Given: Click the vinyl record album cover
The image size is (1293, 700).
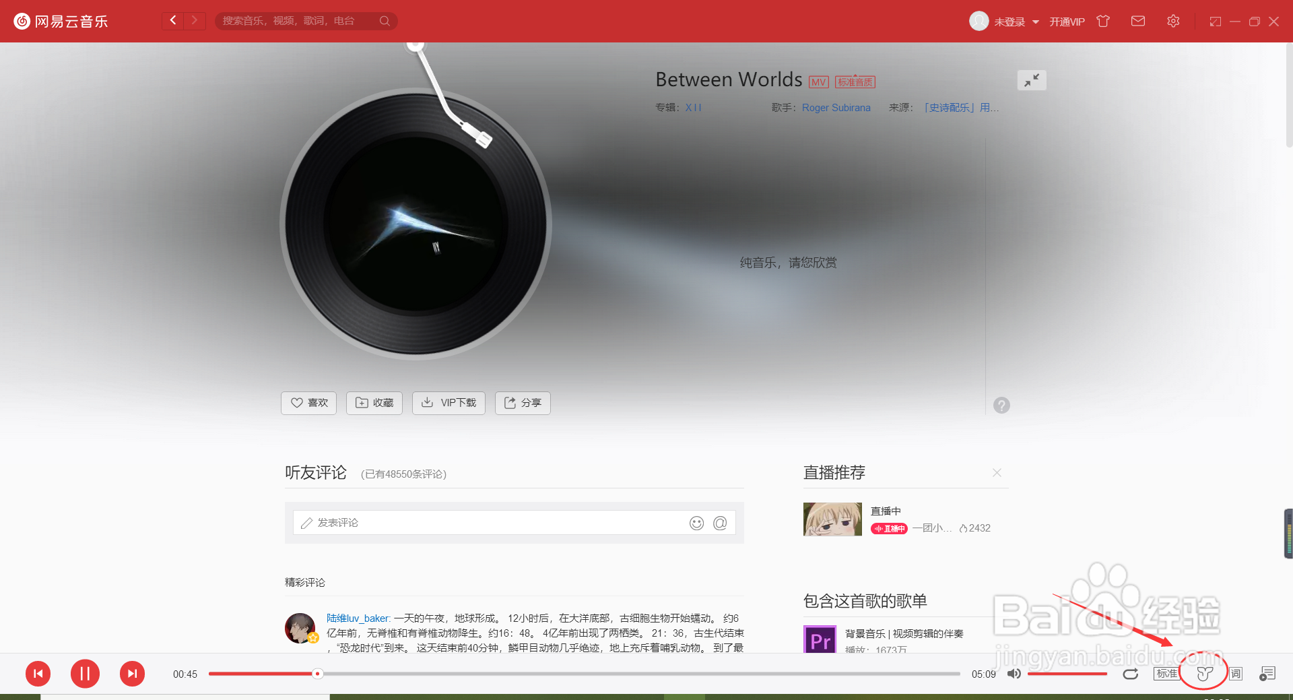Looking at the screenshot, I should pos(416,224).
